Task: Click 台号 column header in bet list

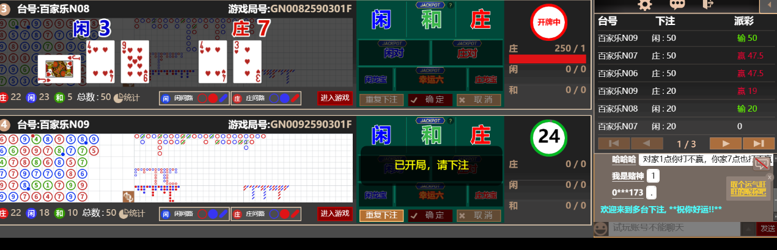Action: 607,21
